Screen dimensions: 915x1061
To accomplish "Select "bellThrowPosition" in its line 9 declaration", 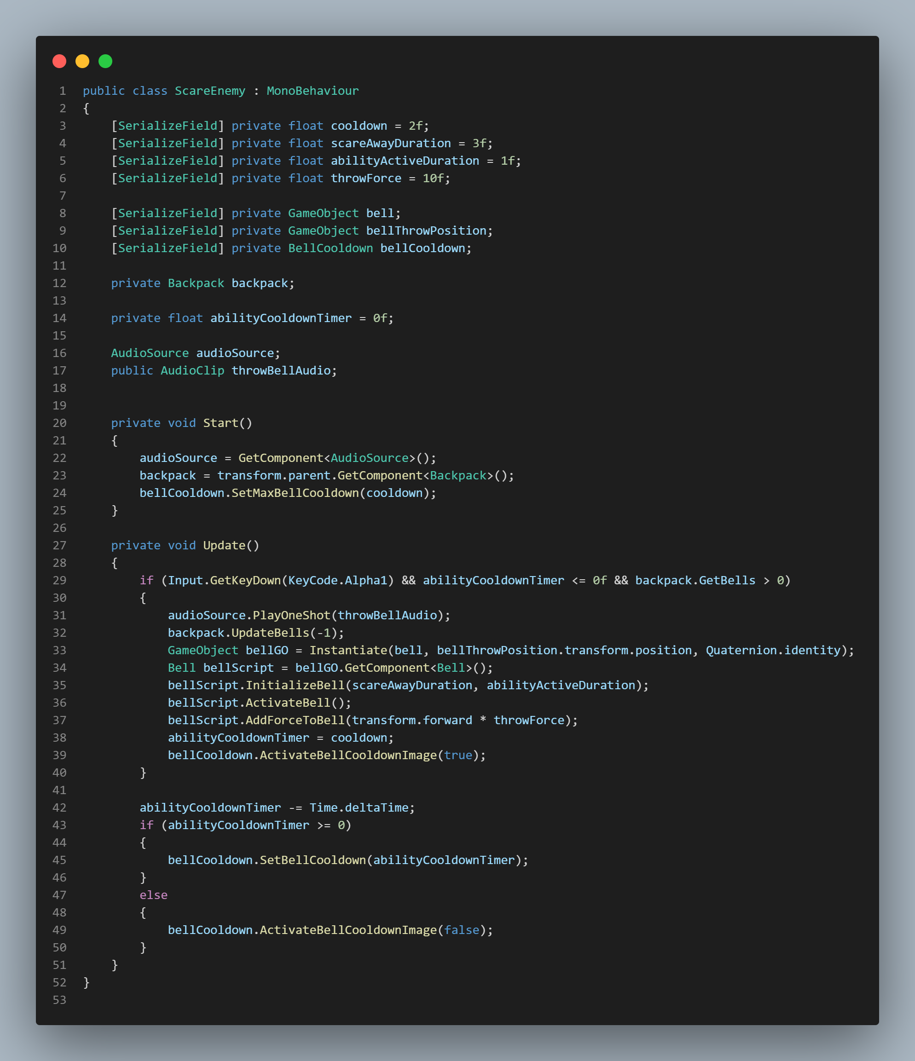I will click(426, 231).
